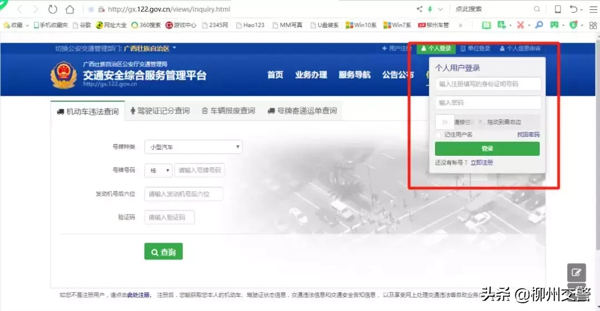
Task: Open the 收藏 favorites star
Action: pos(13,25)
